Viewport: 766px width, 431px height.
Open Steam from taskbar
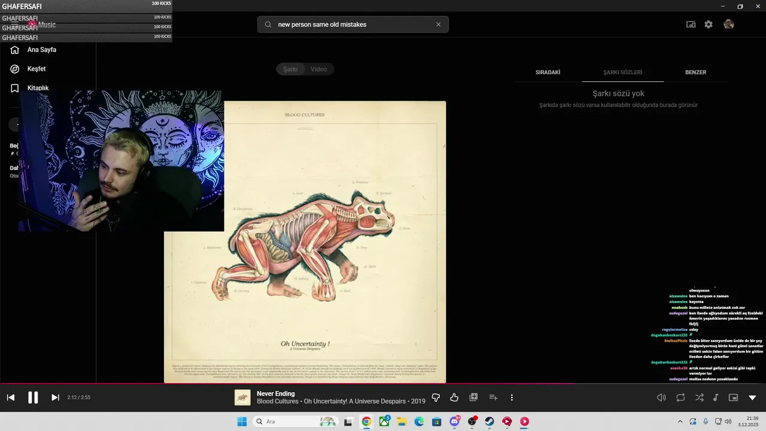(490, 421)
